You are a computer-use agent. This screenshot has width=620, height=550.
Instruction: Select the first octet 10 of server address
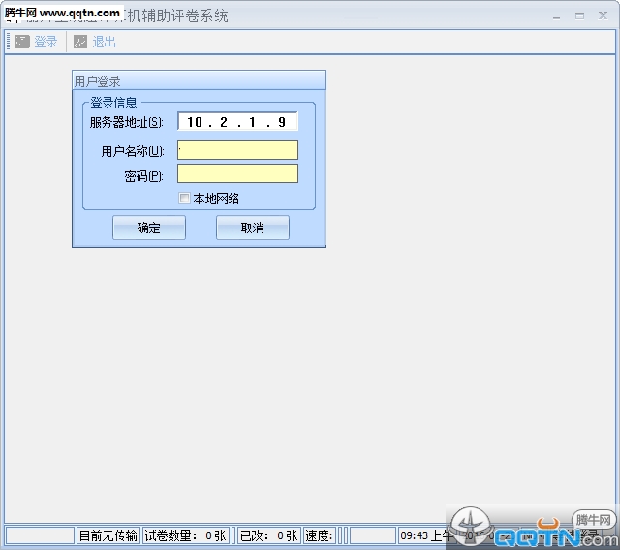coord(195,122)
